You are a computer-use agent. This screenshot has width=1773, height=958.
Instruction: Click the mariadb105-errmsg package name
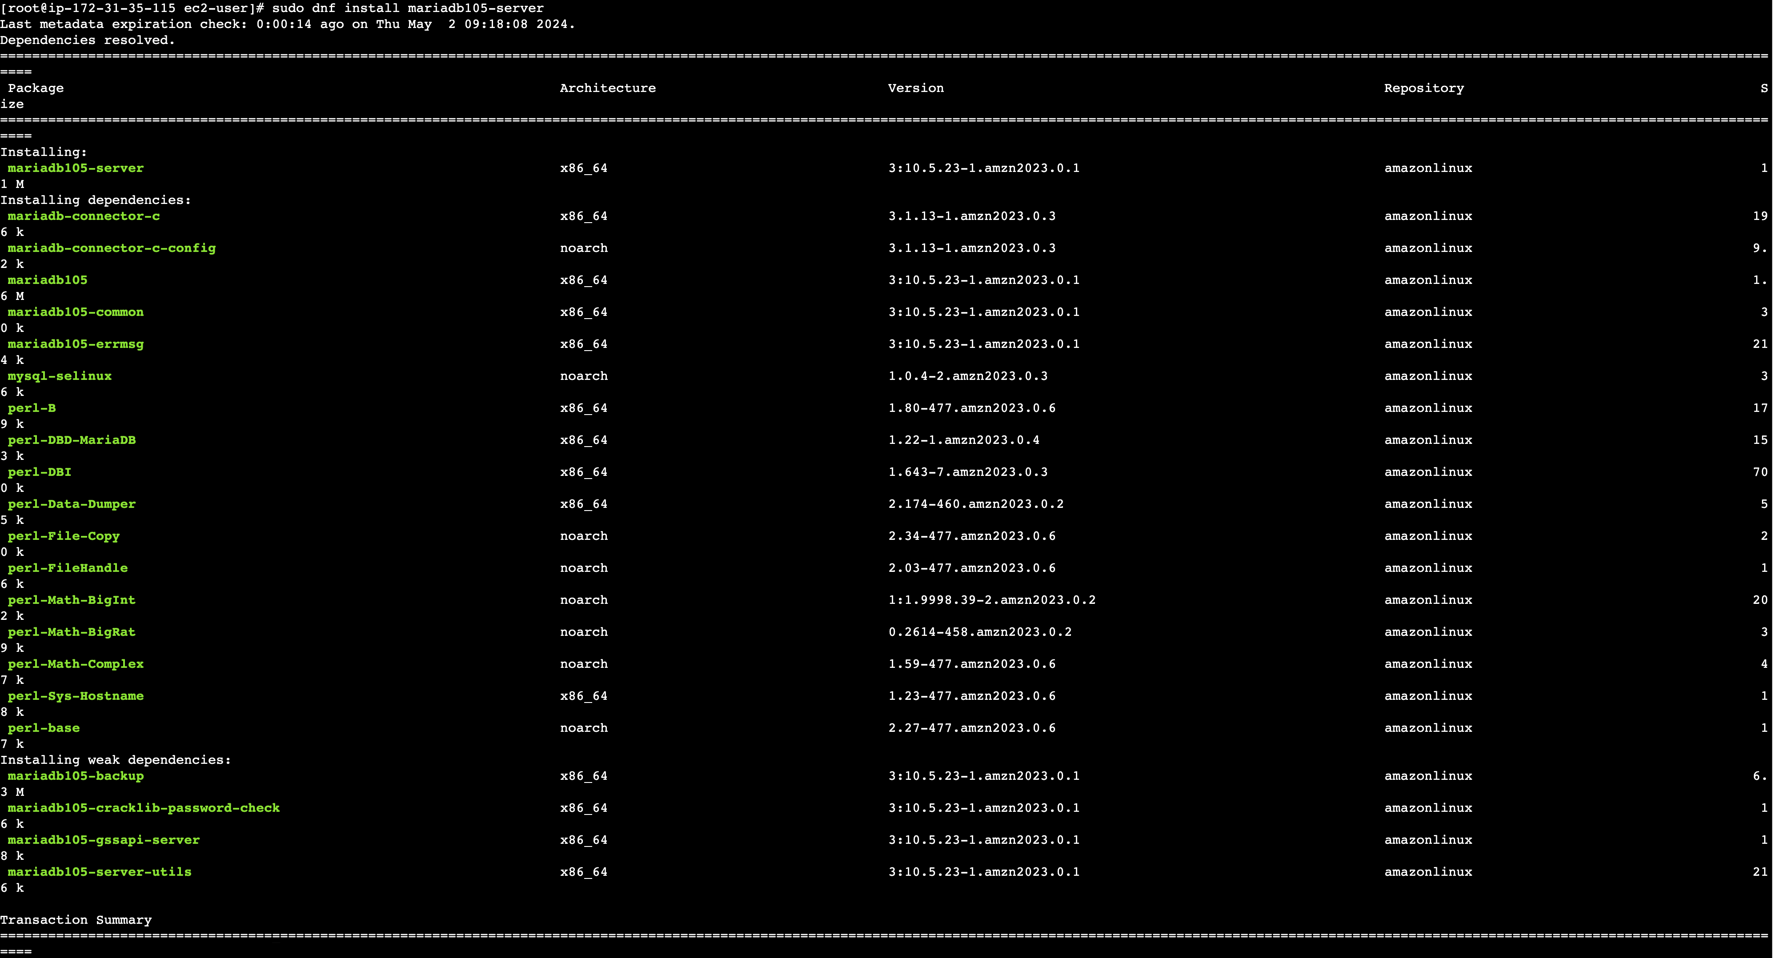[76, 344]
